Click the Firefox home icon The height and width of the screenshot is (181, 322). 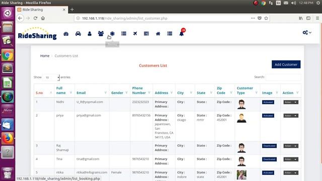43,18
